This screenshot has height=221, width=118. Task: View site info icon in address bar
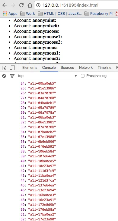coord(38,5)
